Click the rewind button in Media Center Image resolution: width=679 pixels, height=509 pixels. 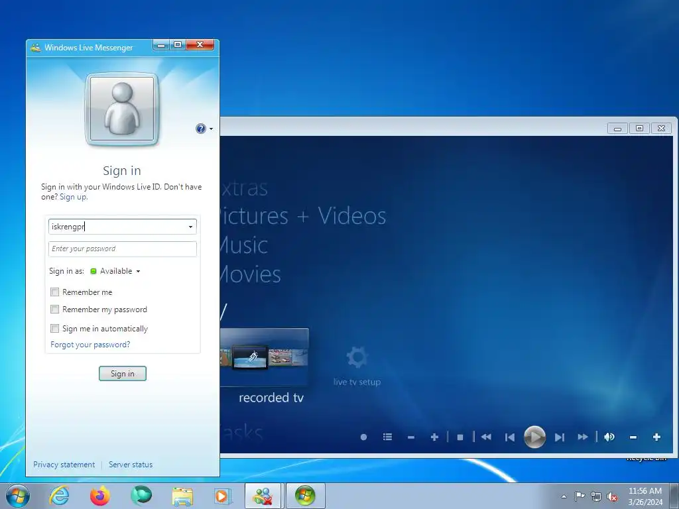tap(486, 437)
